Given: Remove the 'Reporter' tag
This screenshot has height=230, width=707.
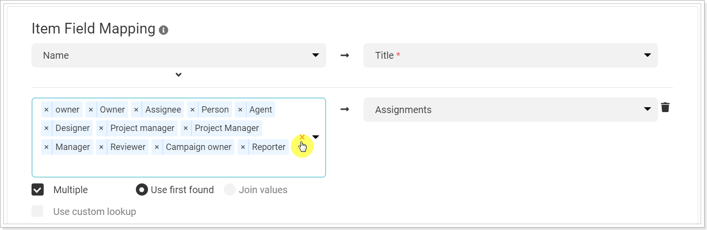Looking at the screenshot, I should pos(243,147).
